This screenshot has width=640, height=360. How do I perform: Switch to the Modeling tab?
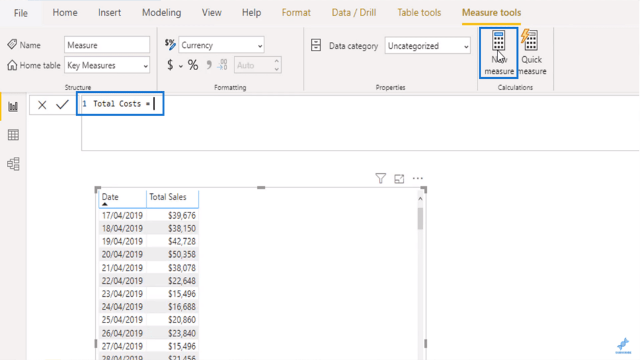tap(162, 12)
